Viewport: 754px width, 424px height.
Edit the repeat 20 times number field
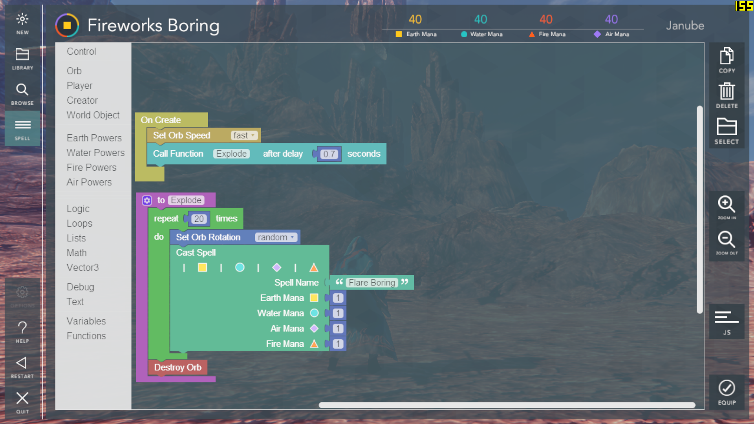[199, 219]
